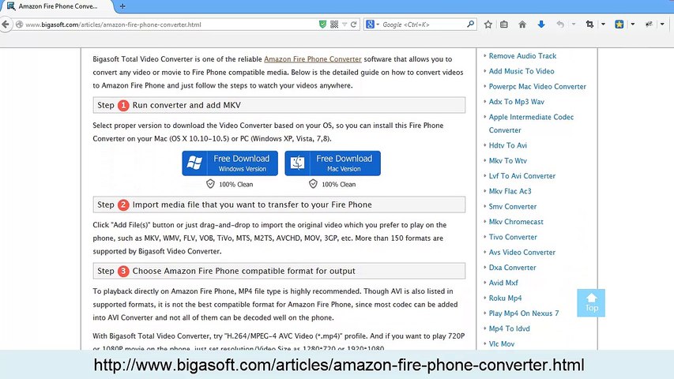Open the bookmarks list icon

(504, 24)
